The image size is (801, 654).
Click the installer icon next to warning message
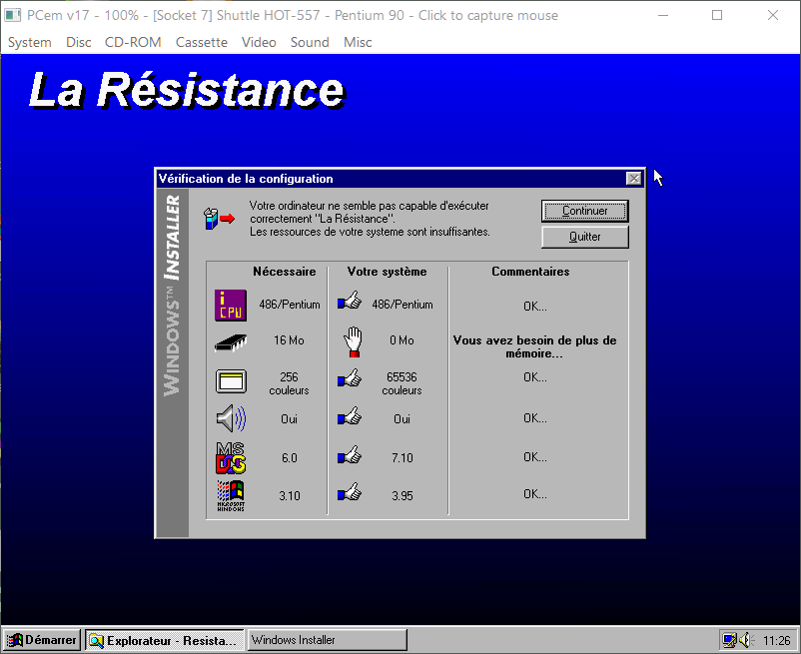click(218, 218)
